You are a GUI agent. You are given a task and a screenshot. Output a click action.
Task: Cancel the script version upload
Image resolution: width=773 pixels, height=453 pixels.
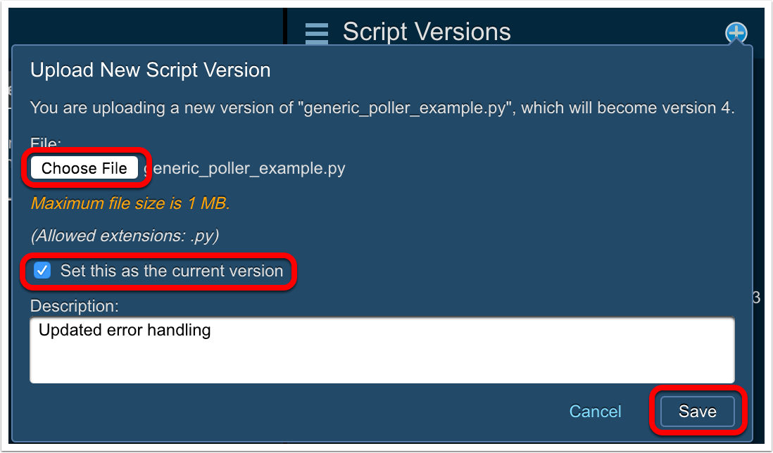[x=595, y=411]
